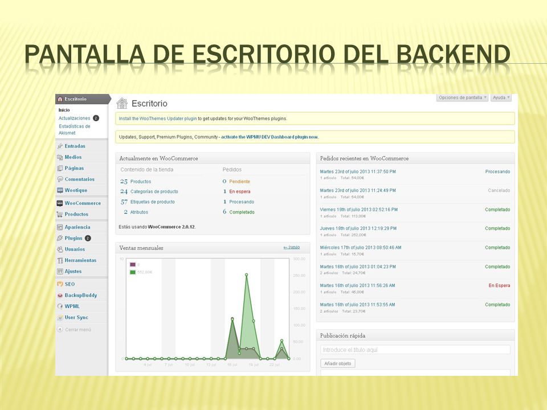Image resolution: width=547 pixels, height=410 pixels.
Task: Open Estadísticas de Akismet
Action: pyautogui.click(x=74, y=129)
